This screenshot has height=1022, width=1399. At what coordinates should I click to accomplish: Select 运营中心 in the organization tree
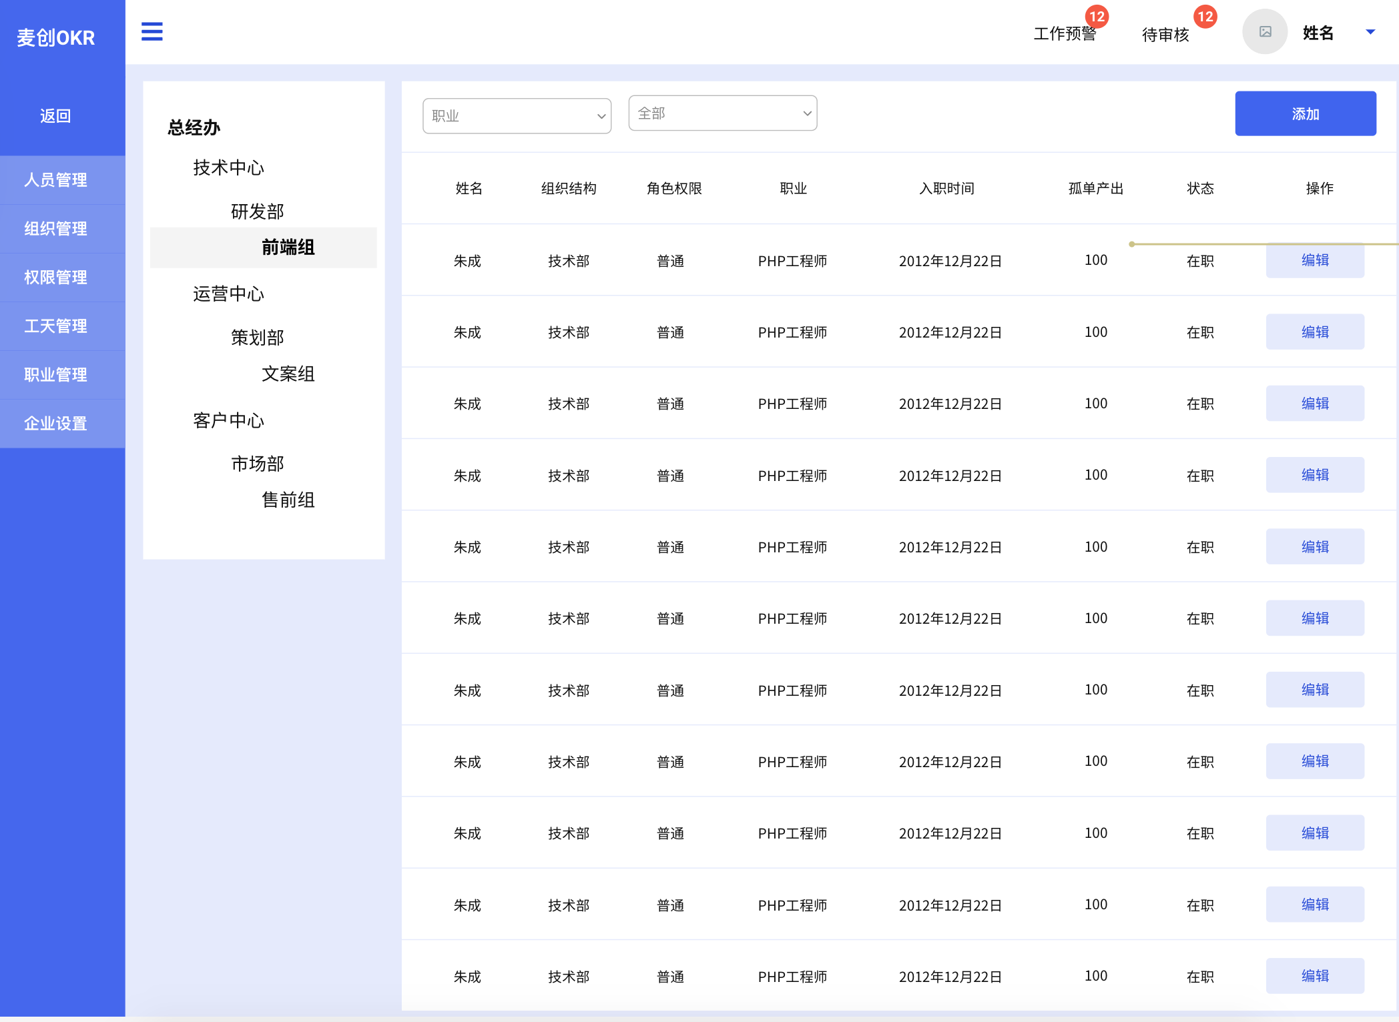pos(228,294)
